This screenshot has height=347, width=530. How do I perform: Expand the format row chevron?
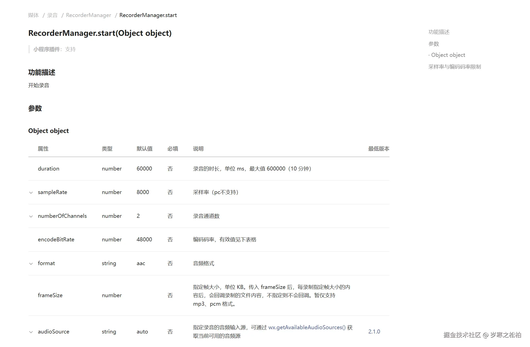point(31,264)
